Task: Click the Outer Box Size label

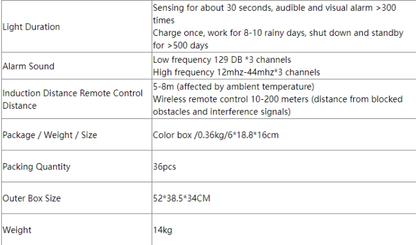Action: pyautogui.click(x=31, y=198)
